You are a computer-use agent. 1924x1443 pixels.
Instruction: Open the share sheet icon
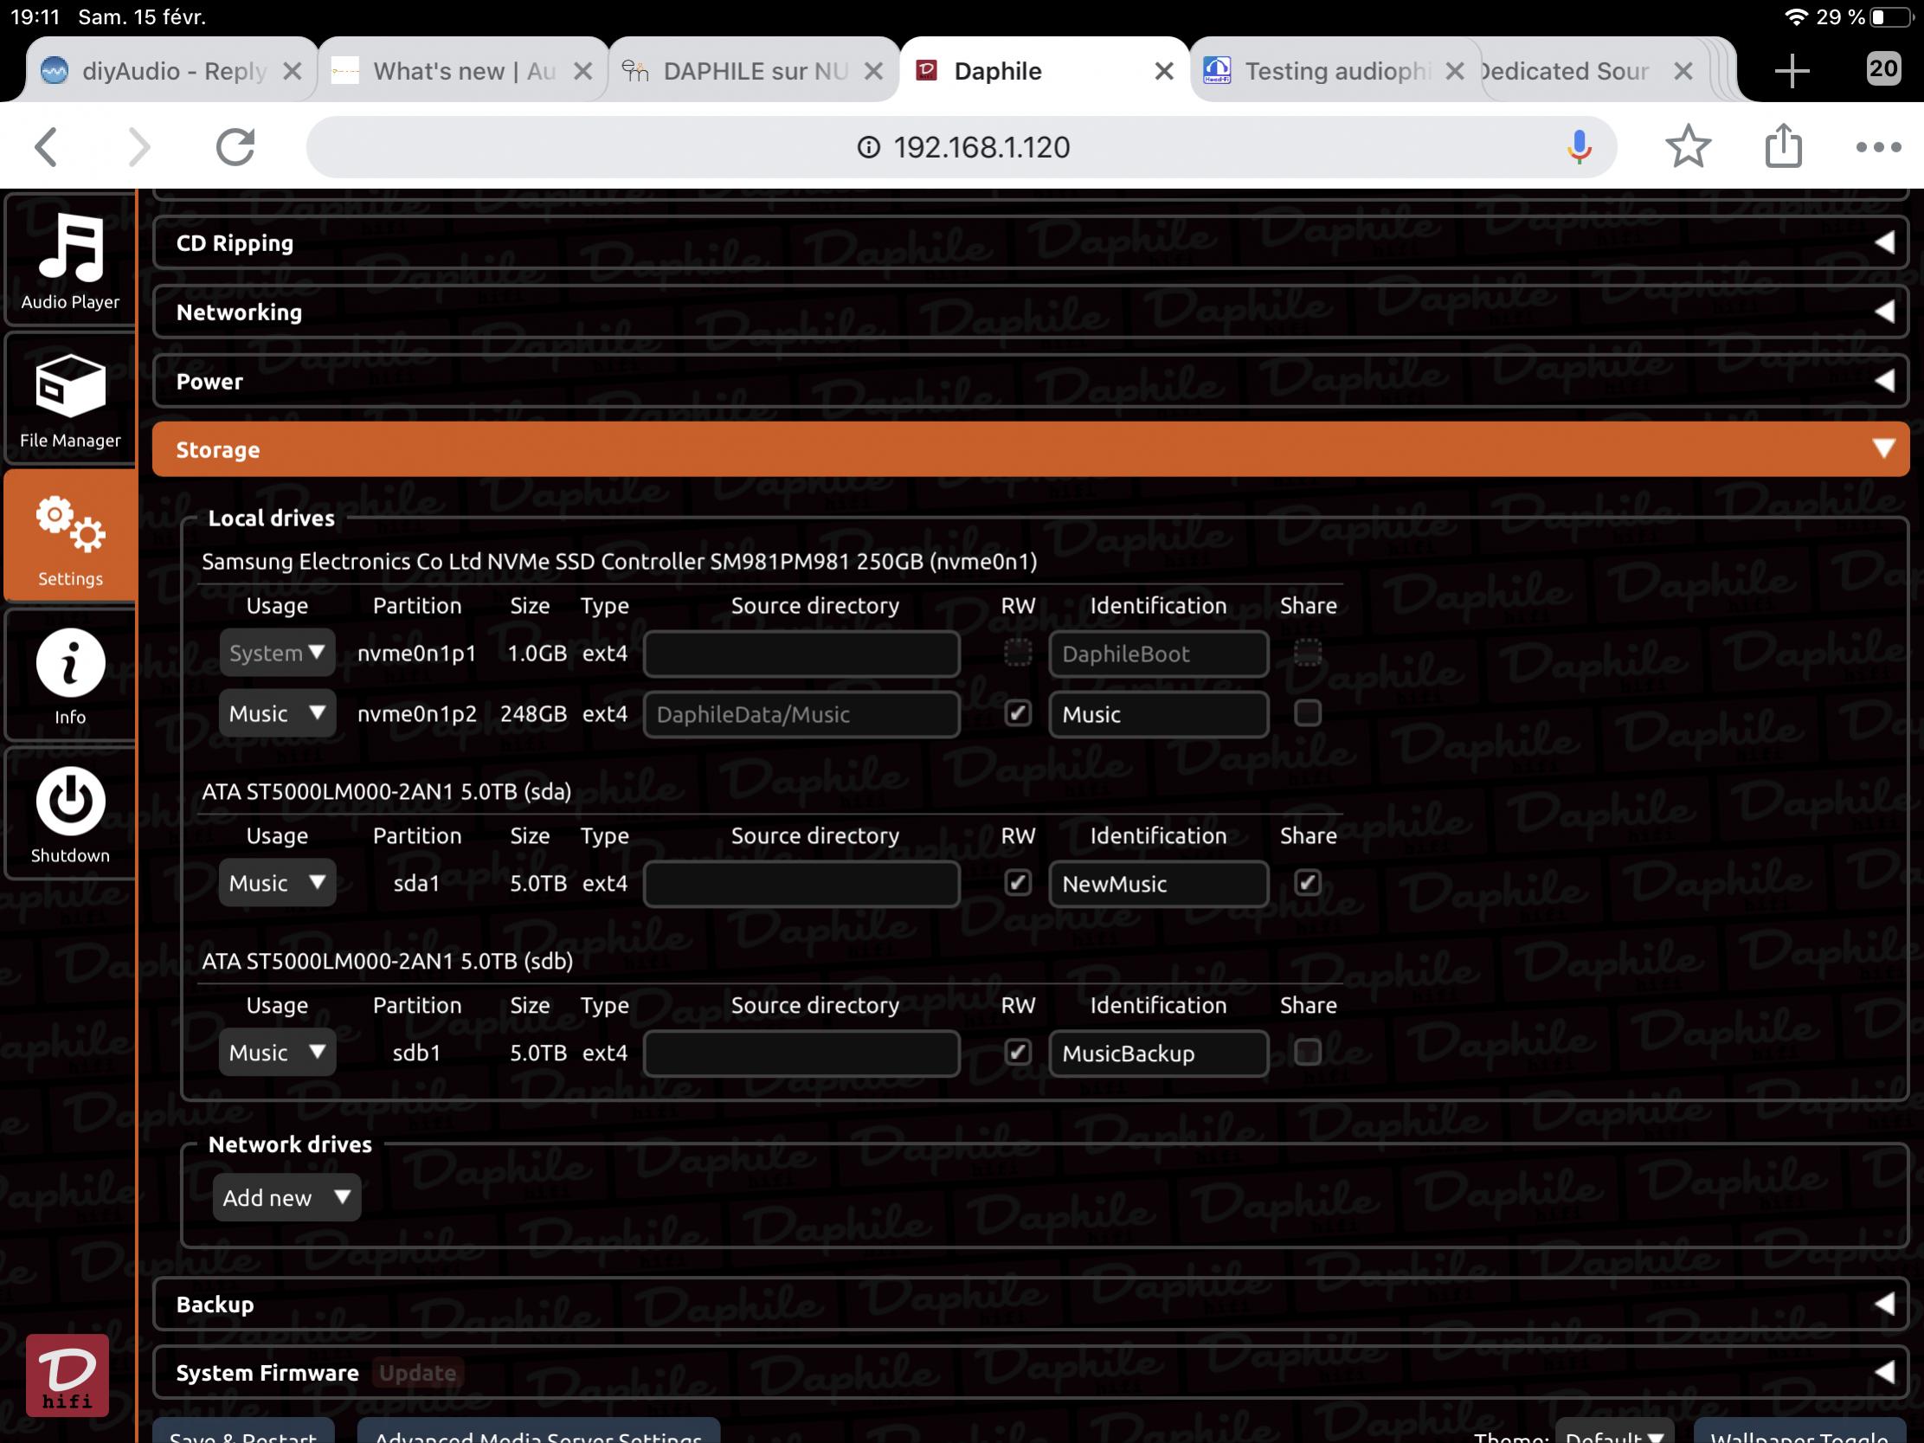coord(1783,145)
